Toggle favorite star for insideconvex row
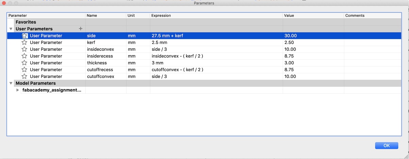The image size is (409, 159). [x=24, y=49]
